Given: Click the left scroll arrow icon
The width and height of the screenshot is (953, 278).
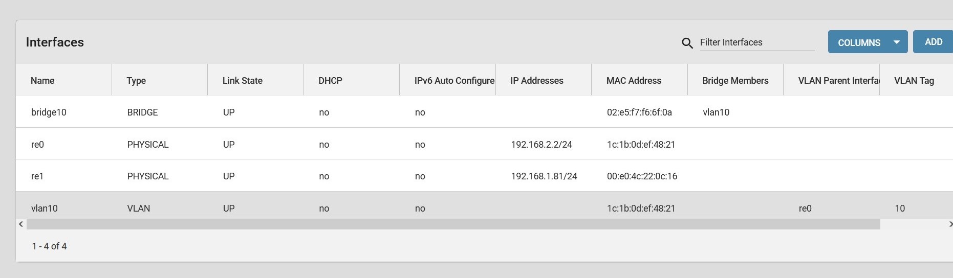Looking at the screenshot, I should [21, 224].
